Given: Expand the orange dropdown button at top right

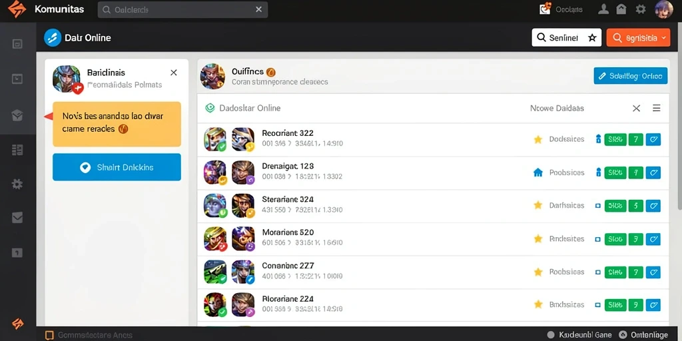Looking at the screenshot, I should click(x=638, y=38).
